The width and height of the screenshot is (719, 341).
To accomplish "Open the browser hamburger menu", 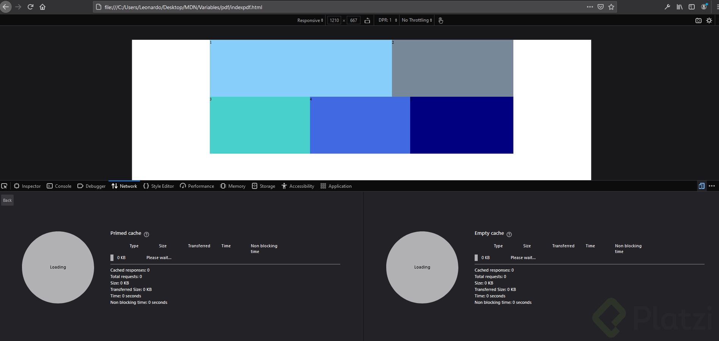I will [x=717, y=7].
